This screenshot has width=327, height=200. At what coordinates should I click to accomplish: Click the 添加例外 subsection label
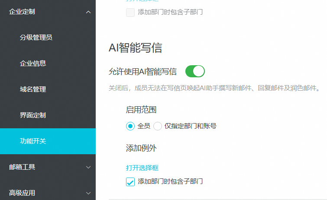pyautogui.click(x=141, y=148)
